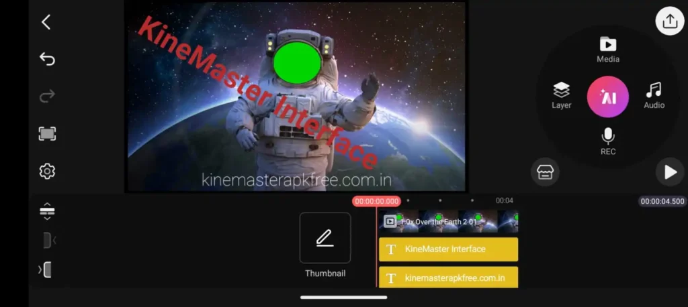Click the total duration 00:00:04.500
This screenshot has height=307, width=688.
point(662,202)
